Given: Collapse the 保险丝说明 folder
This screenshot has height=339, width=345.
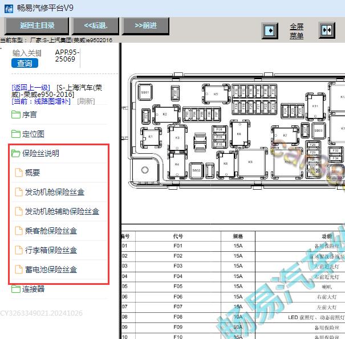Looking at the screenshot, I should (40, 153).
